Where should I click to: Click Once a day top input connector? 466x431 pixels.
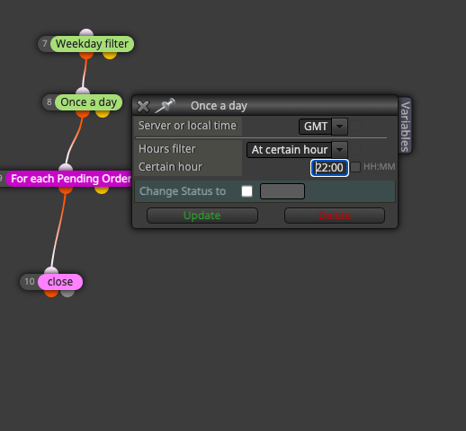(x=83, y=91)
